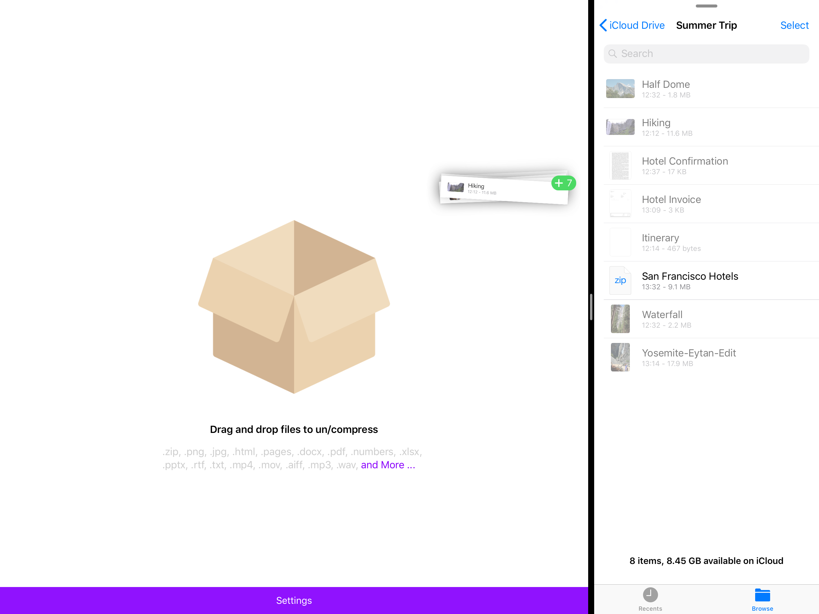Open the Hotel Confirmation document icon
The width and height of the screenshot is (819, 614).
pyautogui.click(x=620, y=165)
